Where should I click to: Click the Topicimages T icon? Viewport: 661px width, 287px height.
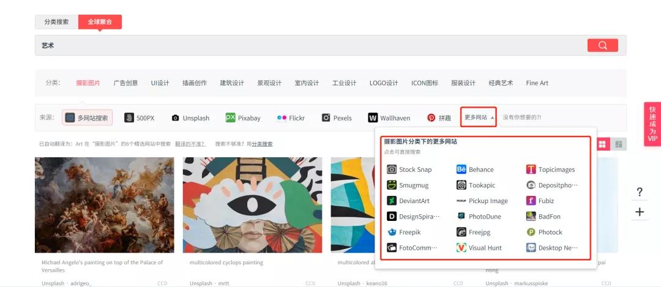pos(531,170)
